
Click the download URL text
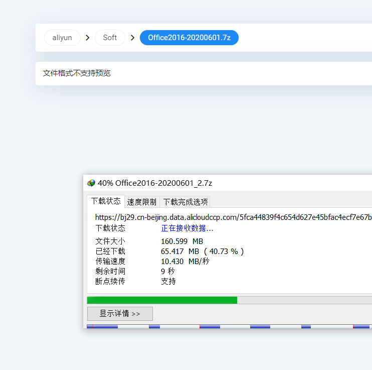point(234,217)
